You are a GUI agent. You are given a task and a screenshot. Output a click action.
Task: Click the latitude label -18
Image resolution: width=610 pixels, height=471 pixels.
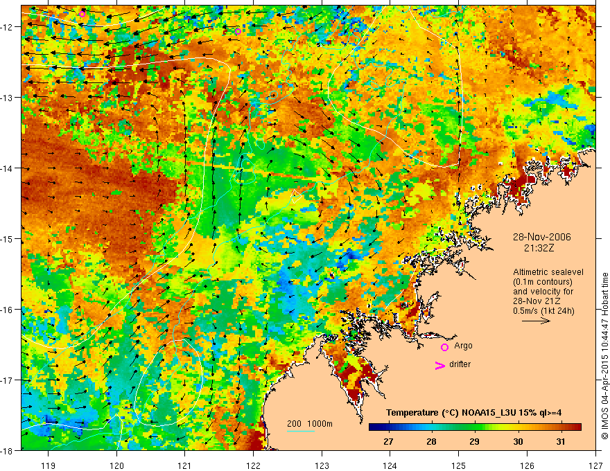(7, 451)
